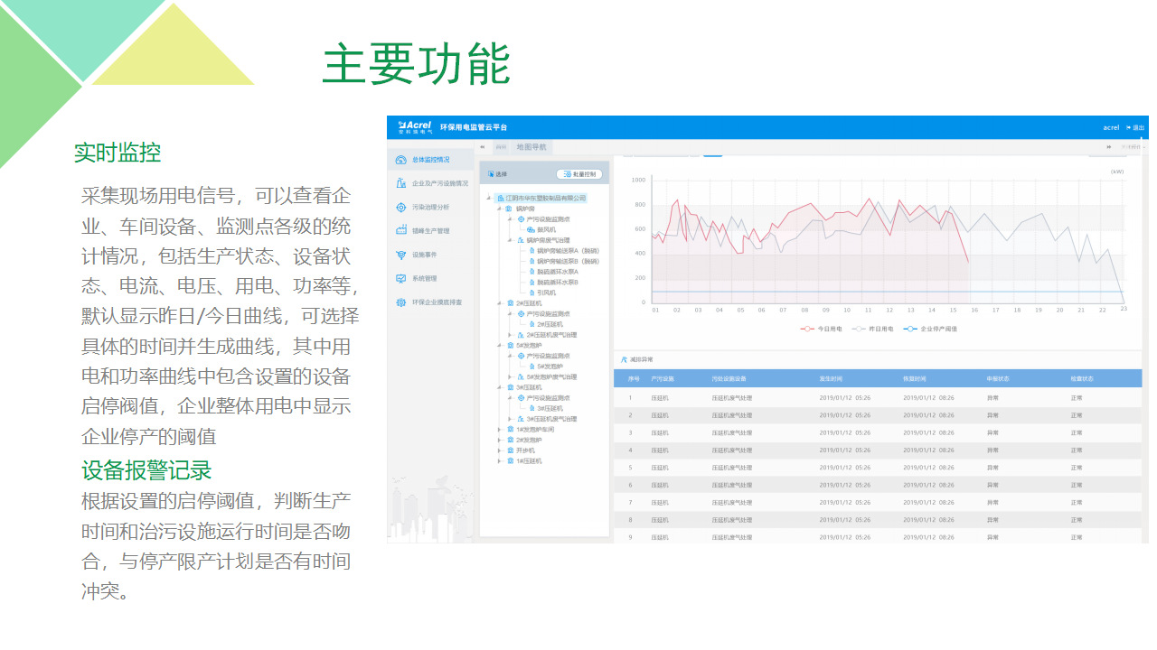
Task: Open 企业及产污设施情况 menu item
Action: (430, 183)
